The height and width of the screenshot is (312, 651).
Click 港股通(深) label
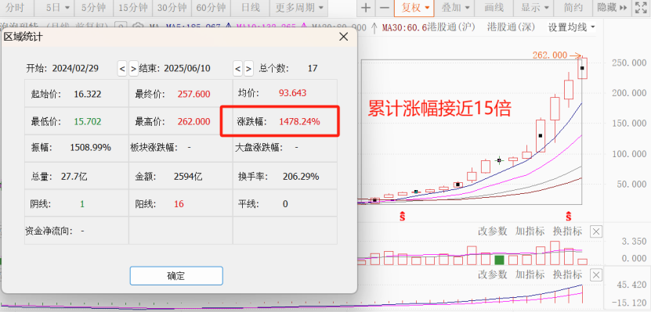coord(512,27)
